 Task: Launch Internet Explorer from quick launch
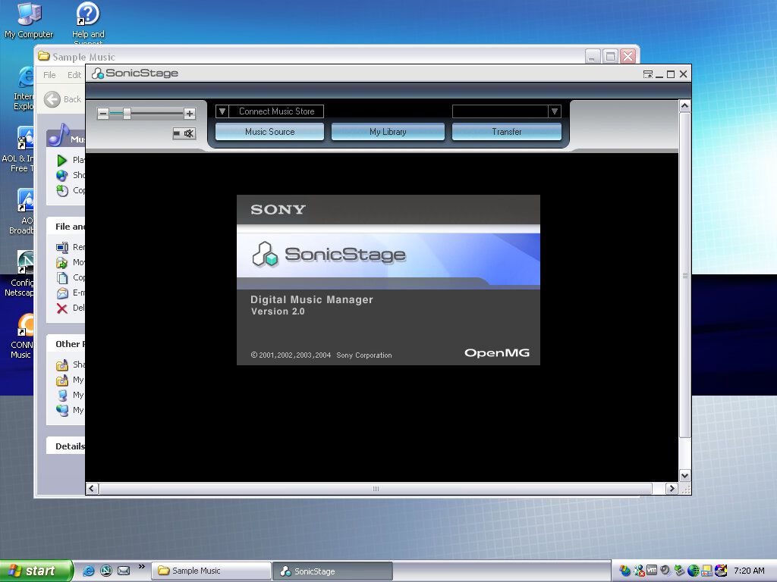pos(89,571)
